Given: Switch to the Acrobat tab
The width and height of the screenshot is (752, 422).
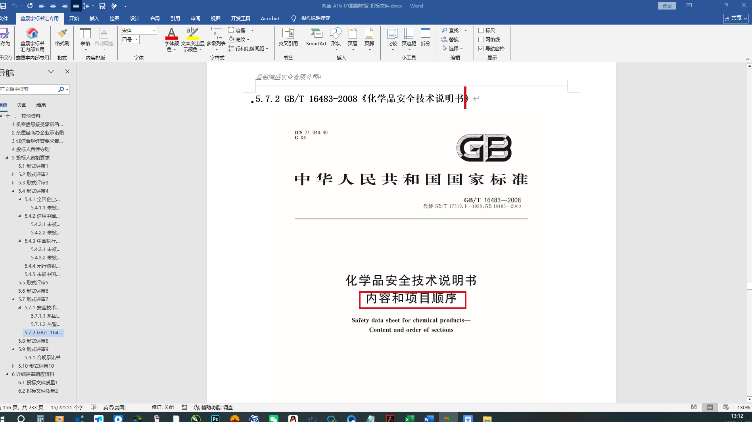Looking at the screenshot, I should click(270, 18).
